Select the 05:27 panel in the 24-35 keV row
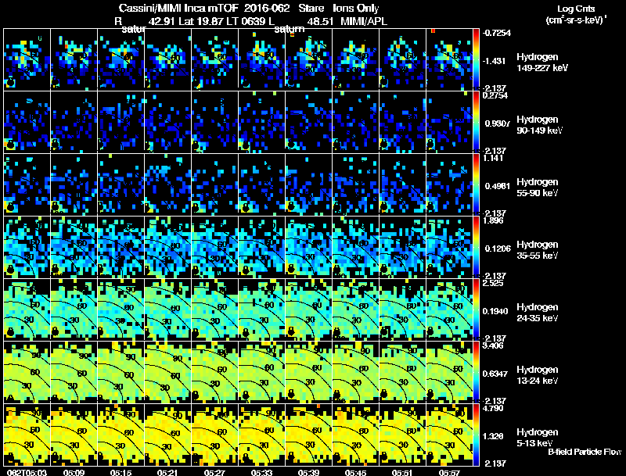The height and width of the screenshot is (476, 626). point(214,310)
